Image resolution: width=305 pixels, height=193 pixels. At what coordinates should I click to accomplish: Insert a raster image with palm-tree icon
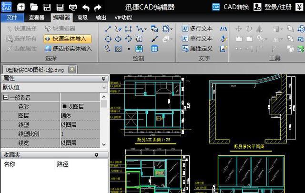coord(139,49)
